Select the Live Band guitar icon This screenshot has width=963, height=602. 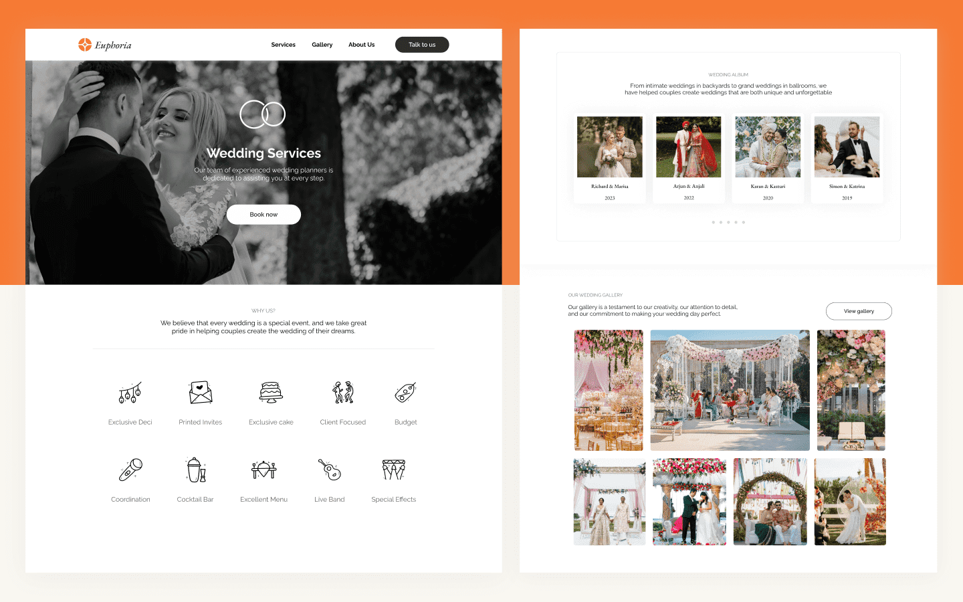(x=329, y=469)
